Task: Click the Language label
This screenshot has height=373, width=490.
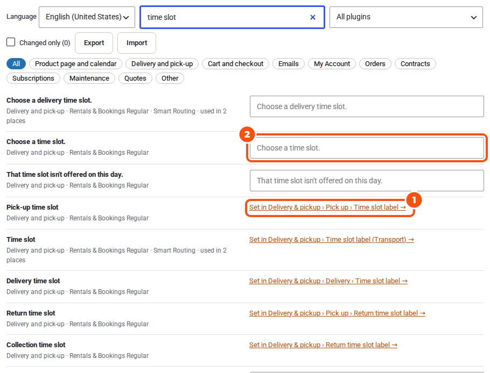Action: 21,17
